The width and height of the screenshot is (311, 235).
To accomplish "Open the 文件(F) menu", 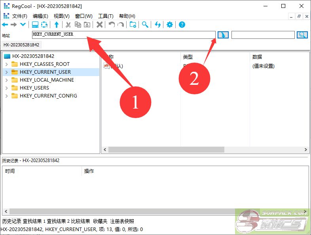I will [x=19, y=16].
